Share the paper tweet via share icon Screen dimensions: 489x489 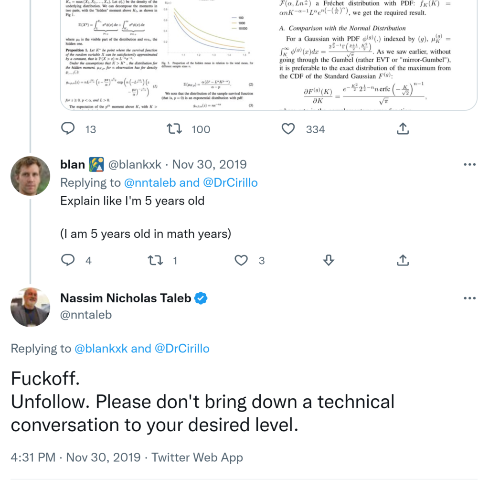coord(403,128)
